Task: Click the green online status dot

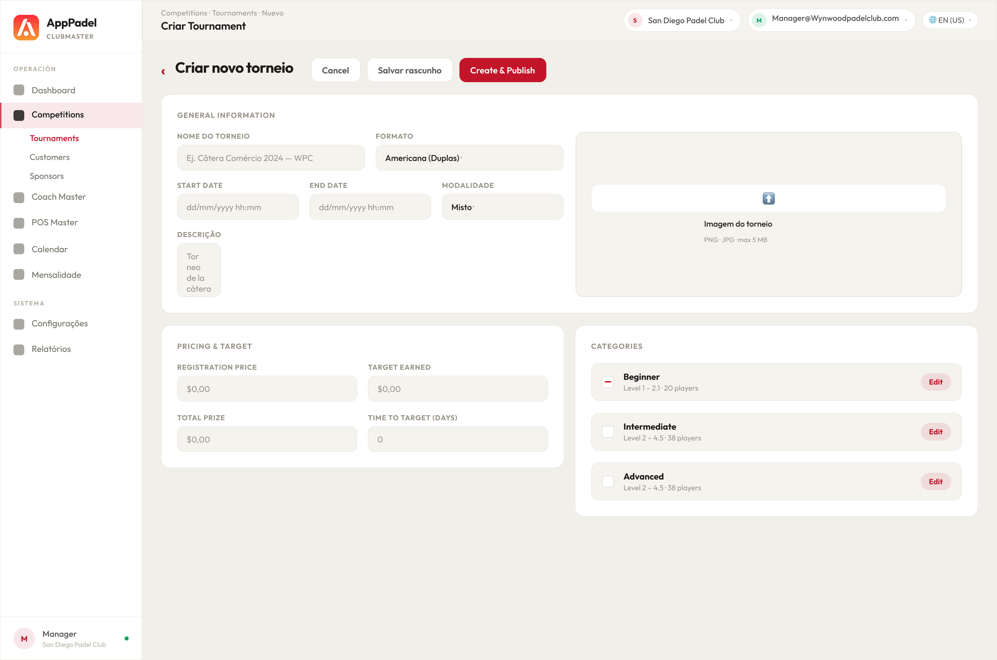Action: pyautogui.click(x=127, y=638)
